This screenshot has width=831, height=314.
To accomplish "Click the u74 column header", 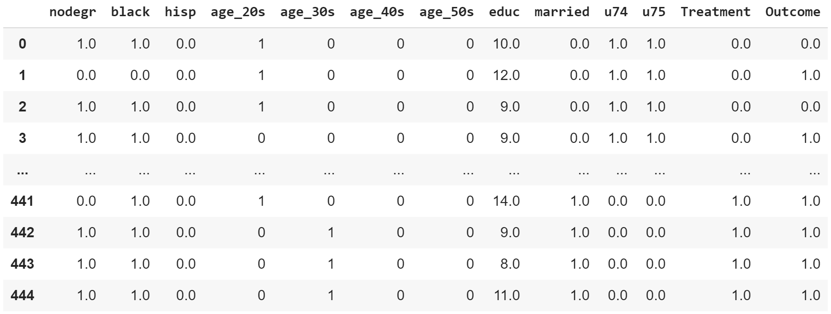I will tap(616, 12).
